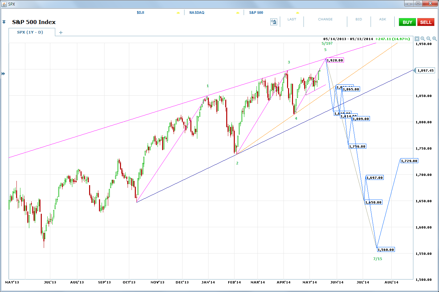Click wave label 2 below the February low

tap(237, 163)
